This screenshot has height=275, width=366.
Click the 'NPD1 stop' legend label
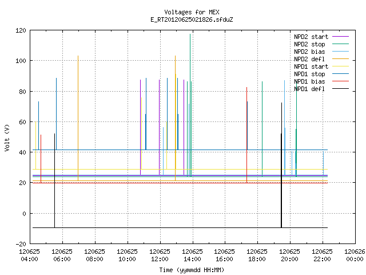pyautogui.click(x=309, y=74)
